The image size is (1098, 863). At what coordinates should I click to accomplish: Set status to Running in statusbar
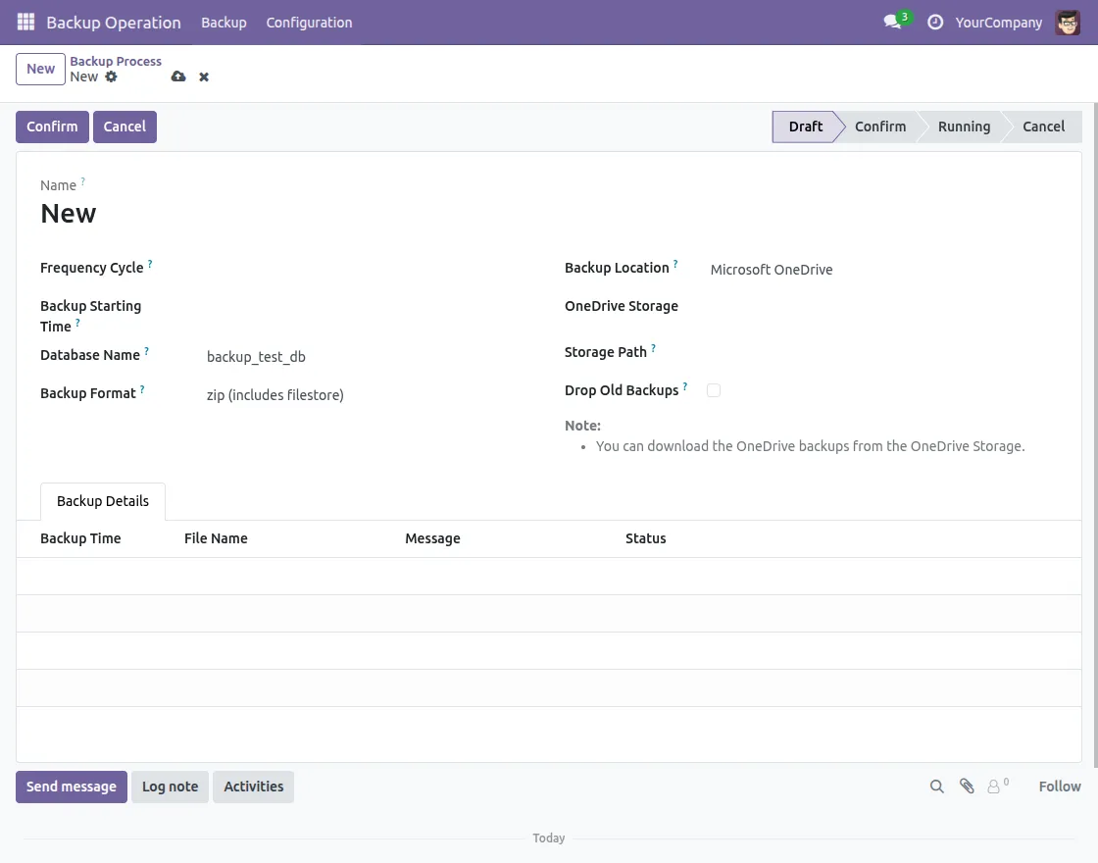[963, 127]
